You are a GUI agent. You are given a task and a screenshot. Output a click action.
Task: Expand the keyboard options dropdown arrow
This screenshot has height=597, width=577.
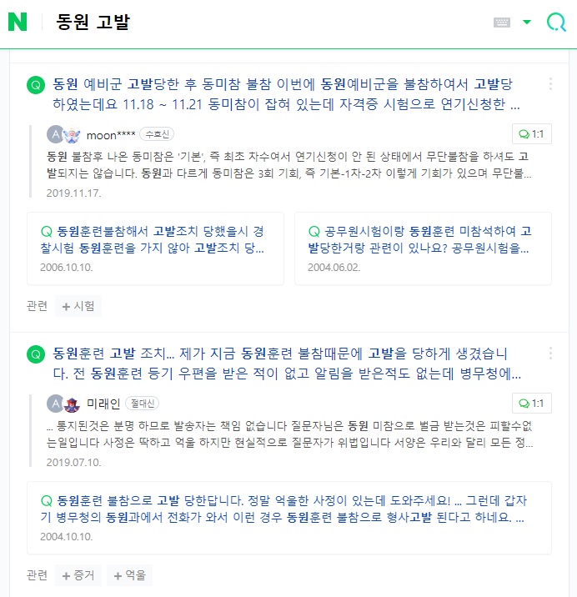(x=526, y=23)
